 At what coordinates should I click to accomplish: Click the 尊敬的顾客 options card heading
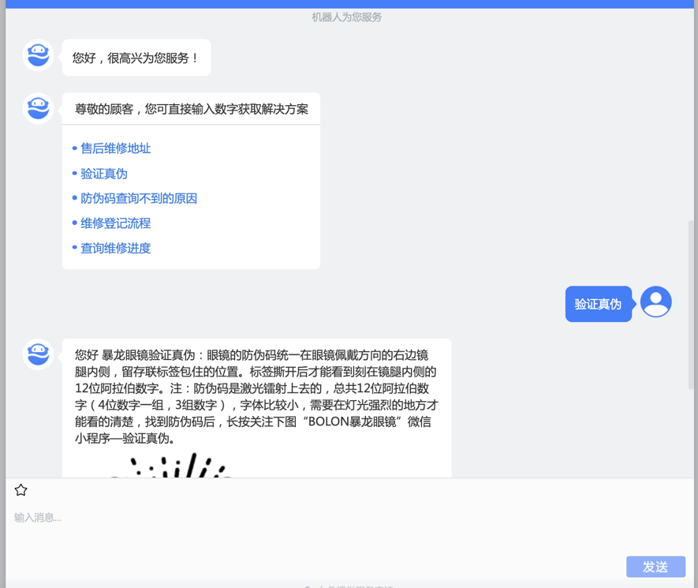click(x=191, y=109)
